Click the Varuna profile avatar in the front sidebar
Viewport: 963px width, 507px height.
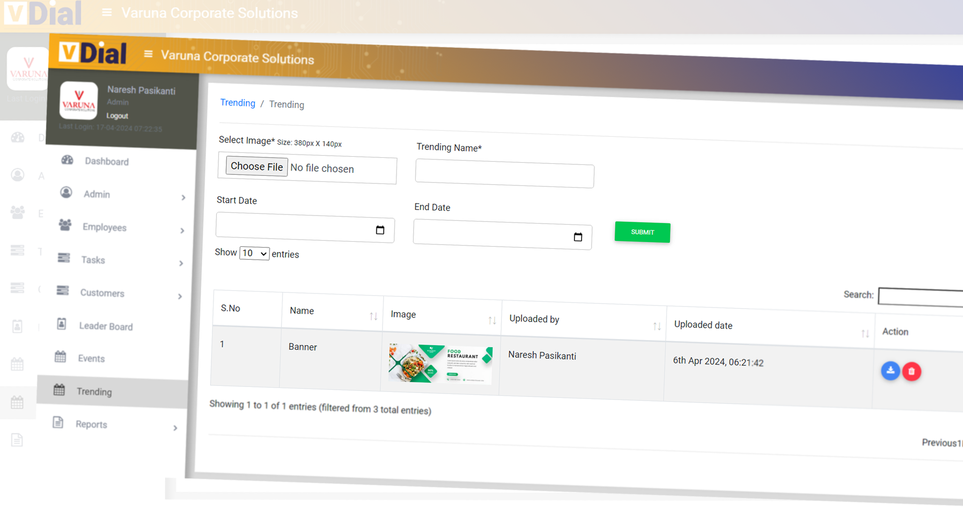point(78,100)
